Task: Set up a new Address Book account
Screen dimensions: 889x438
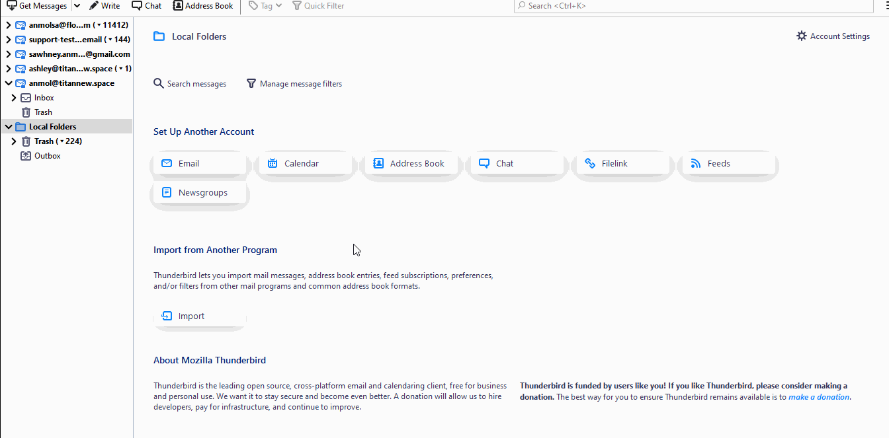Action: tap(411, 163)
